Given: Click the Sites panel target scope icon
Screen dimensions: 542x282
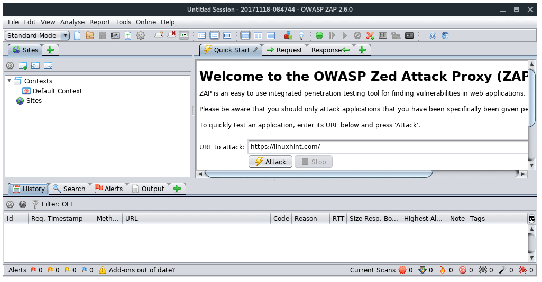Looking at the screenshot, I should coord(11,65).
